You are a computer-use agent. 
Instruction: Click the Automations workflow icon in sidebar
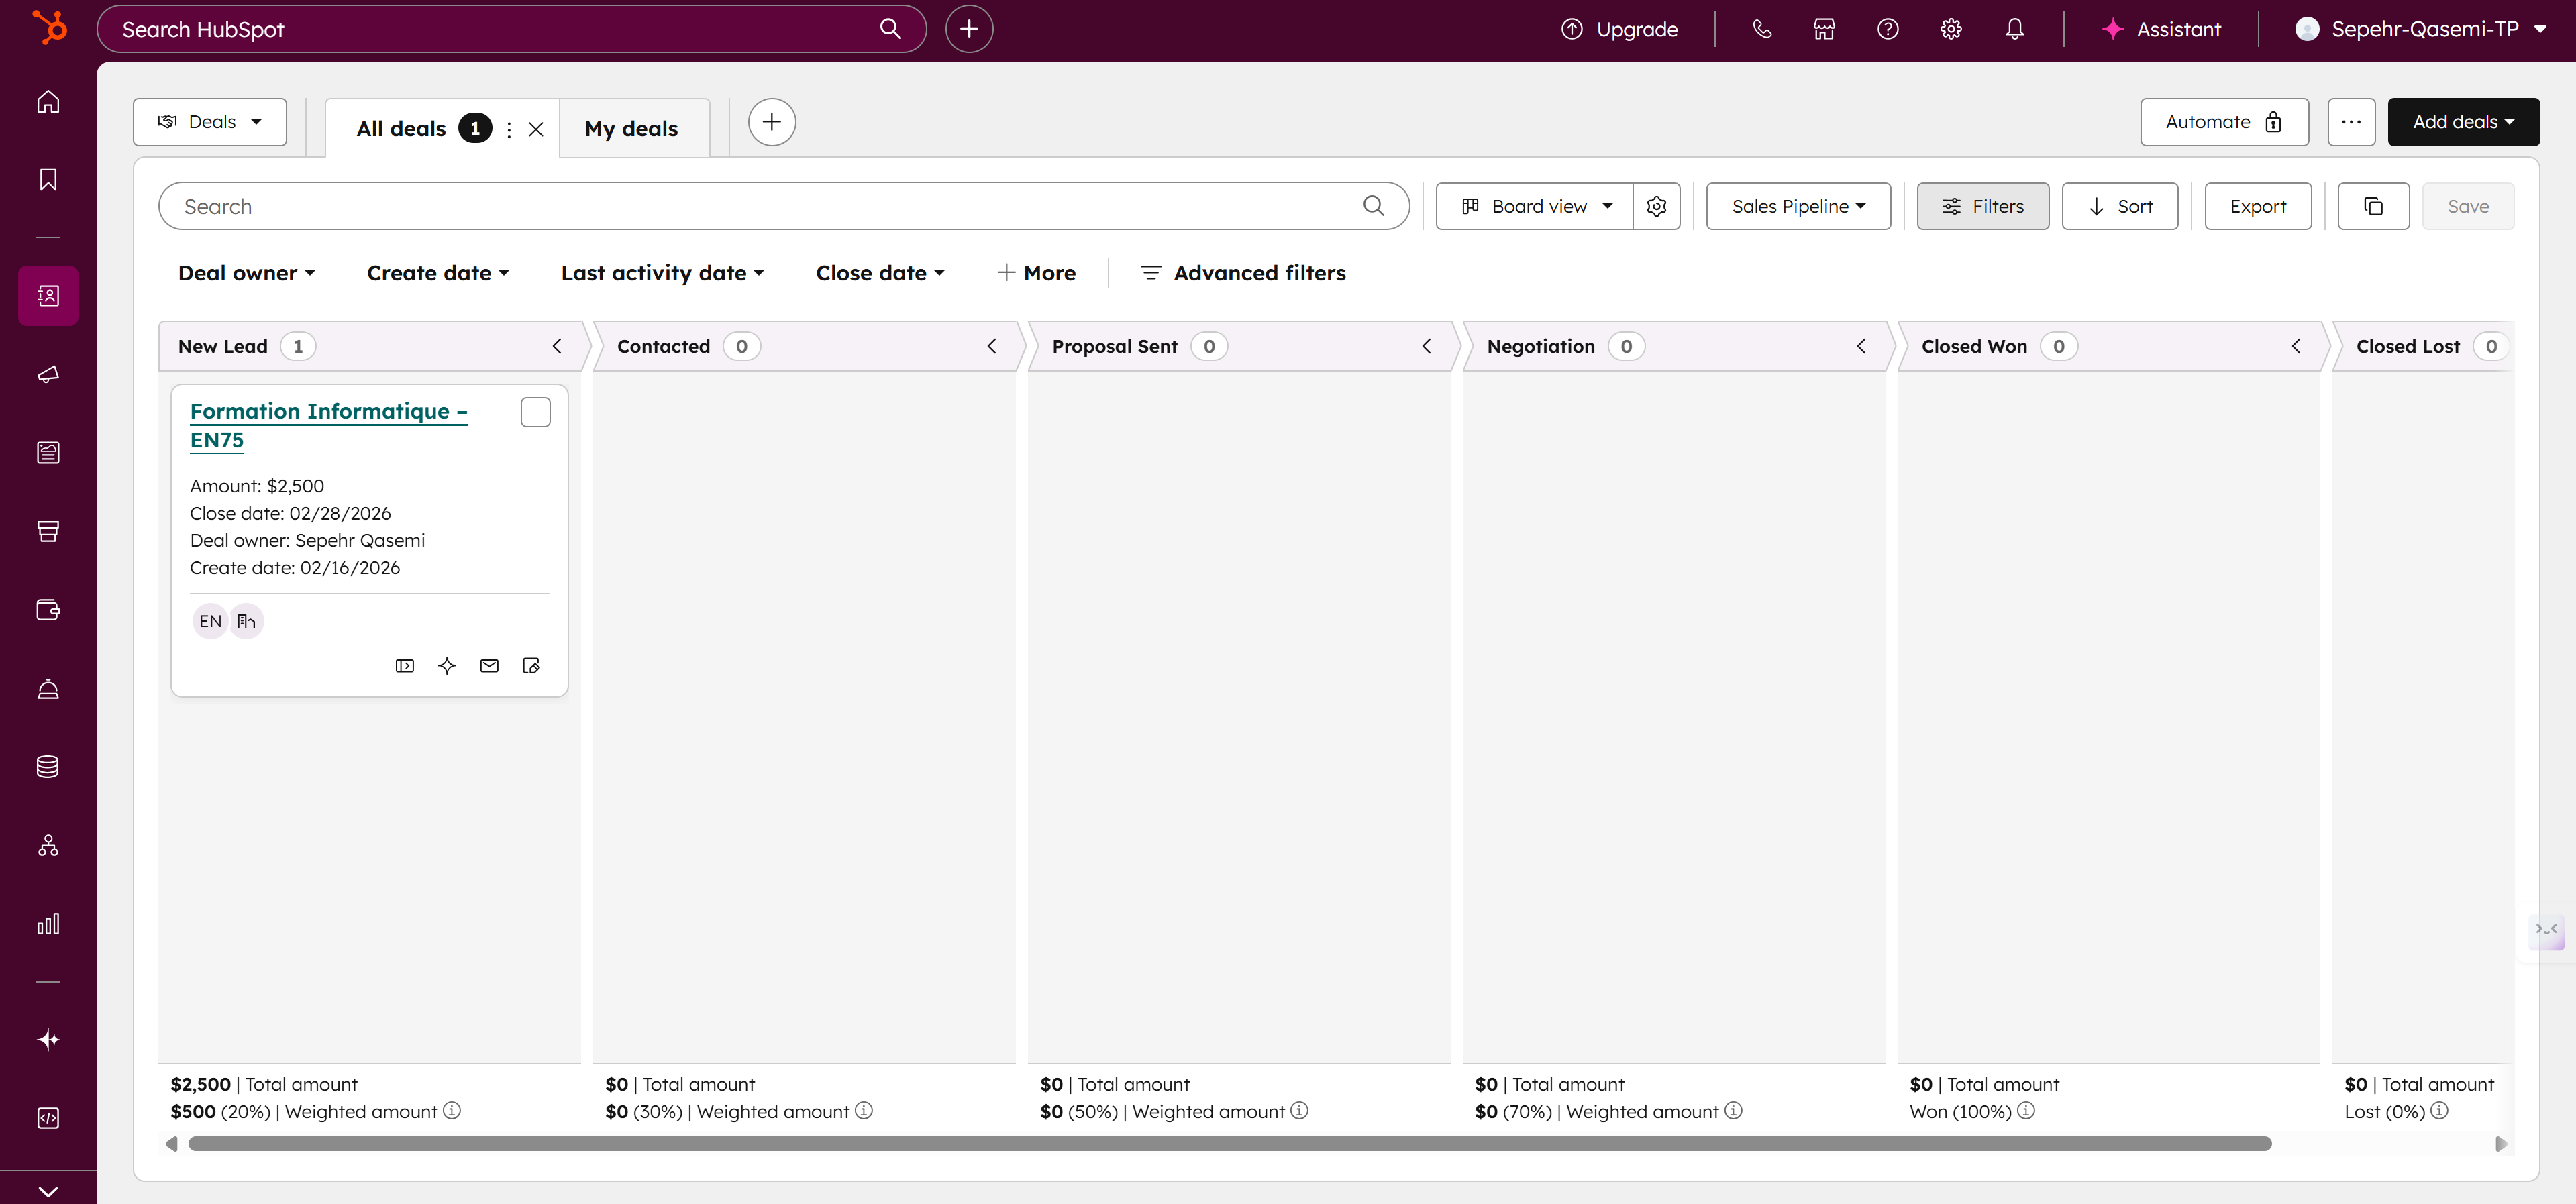click(47, 845)
